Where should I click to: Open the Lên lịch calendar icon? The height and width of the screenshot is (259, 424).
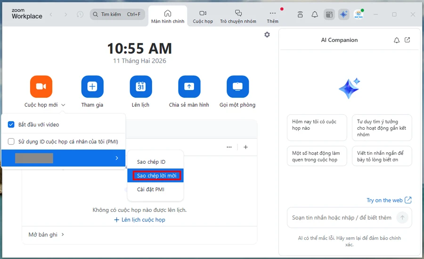tap(141, 86)
